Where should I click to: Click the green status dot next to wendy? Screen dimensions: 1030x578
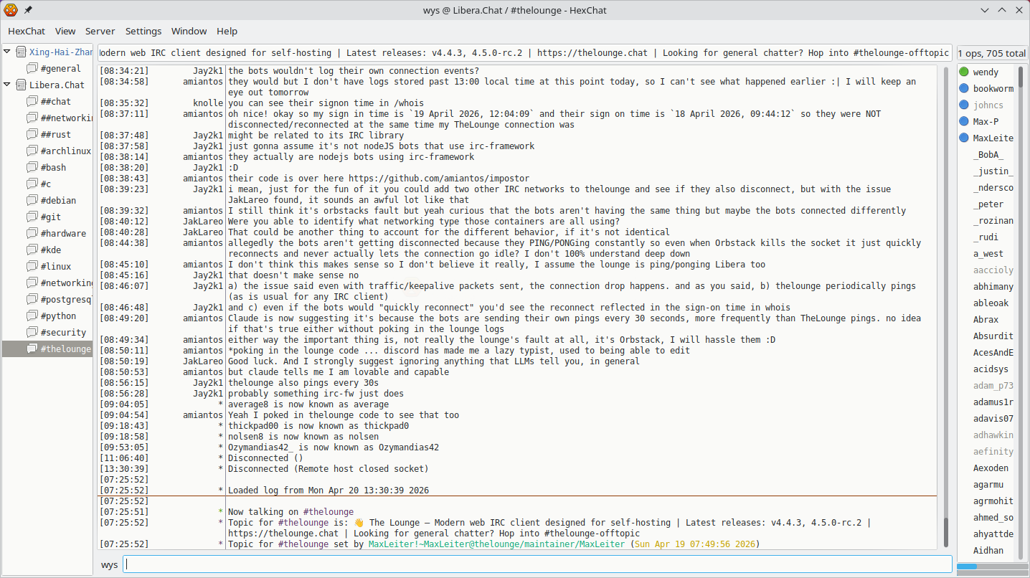click(964, 72)
